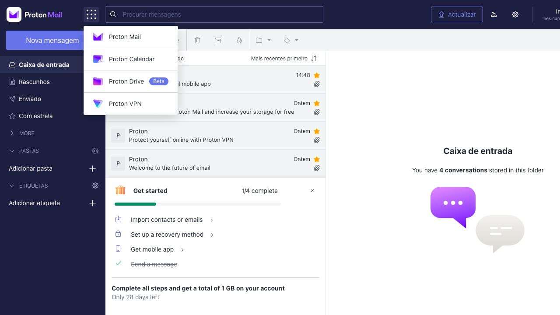Screen dimensions: 560x315
Task: Dismiss the Get started checklist
Action: (312, 191)
